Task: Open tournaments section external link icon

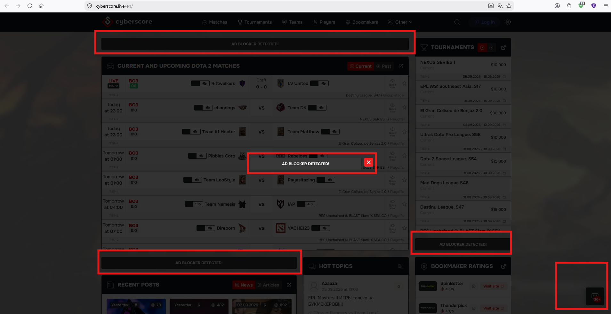Action: click(503, 48)
